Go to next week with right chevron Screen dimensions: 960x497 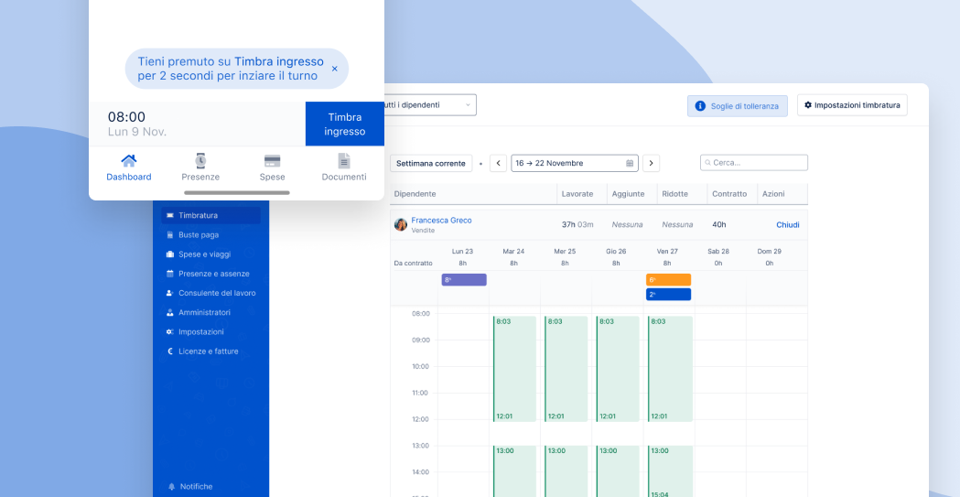pos(651,163)
